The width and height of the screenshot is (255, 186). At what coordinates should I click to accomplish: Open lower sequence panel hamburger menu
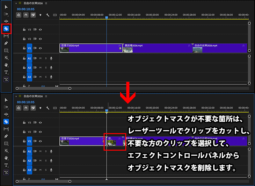[46, 96]
